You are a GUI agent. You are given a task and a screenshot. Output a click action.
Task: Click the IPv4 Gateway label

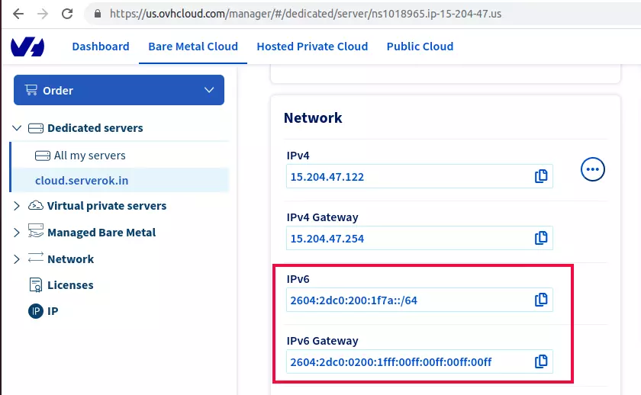click(x=322, y=217)
